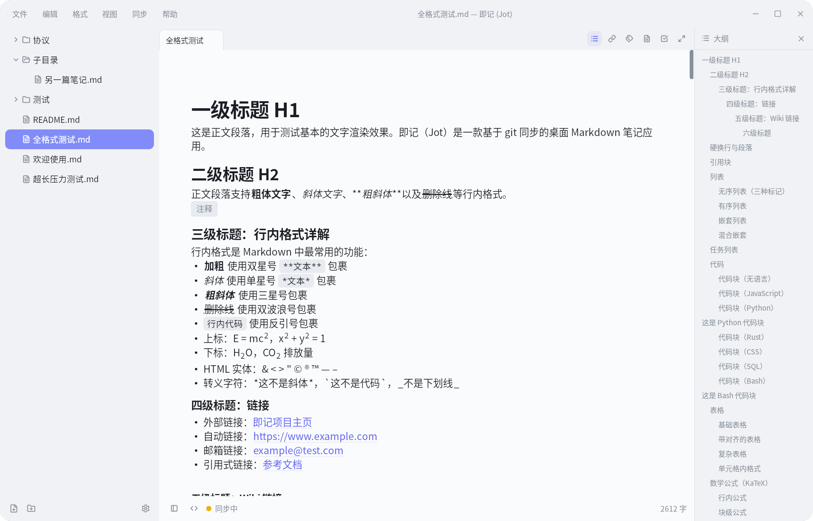Click the 注释 annotation tag
The image size is (813, 521).
pyautogui.click(x=204, y=209)
